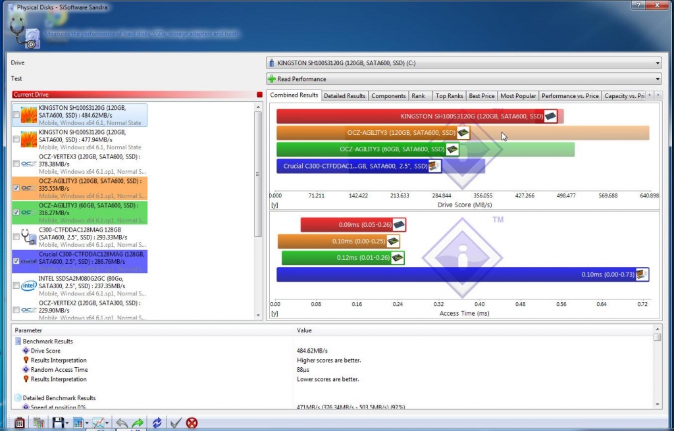The image size is (674, 431).
Task: Open the Drive selection dropdown
Action: [x=463, y=63]
